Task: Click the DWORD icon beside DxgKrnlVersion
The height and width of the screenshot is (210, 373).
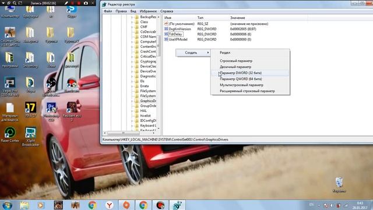Action: coord(166,29)
